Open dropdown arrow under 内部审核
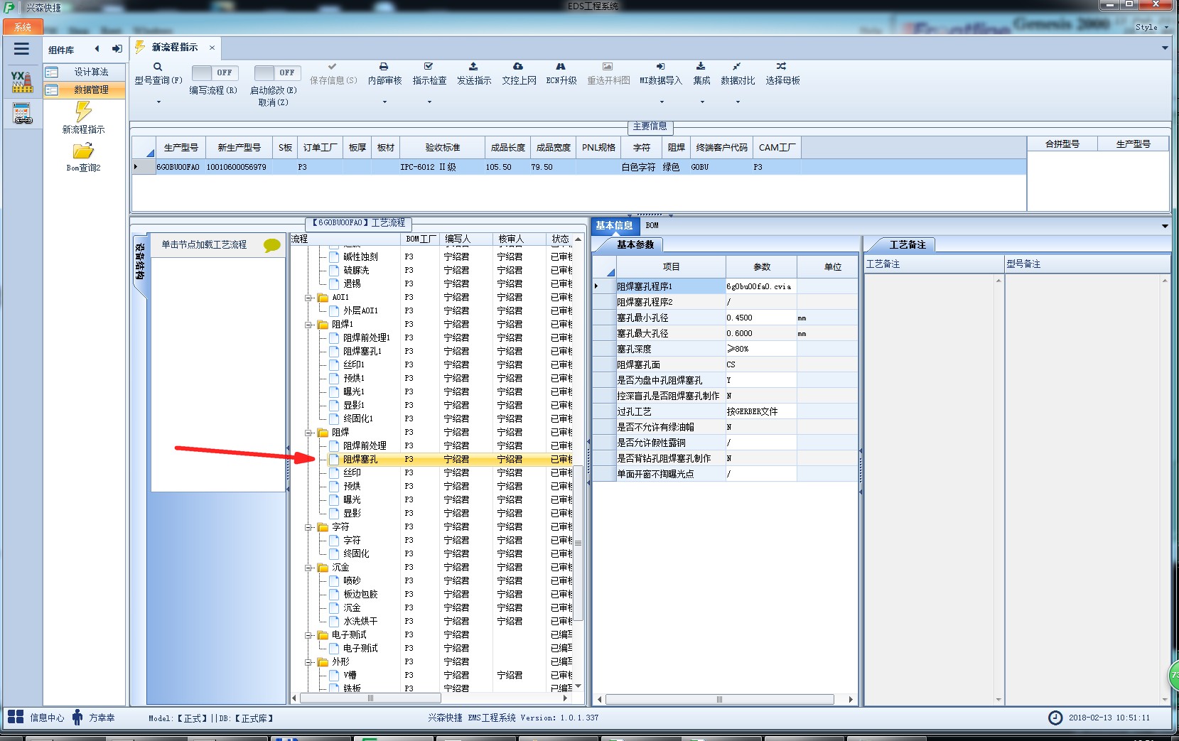Screen dimensions: 1179x741 384,102
